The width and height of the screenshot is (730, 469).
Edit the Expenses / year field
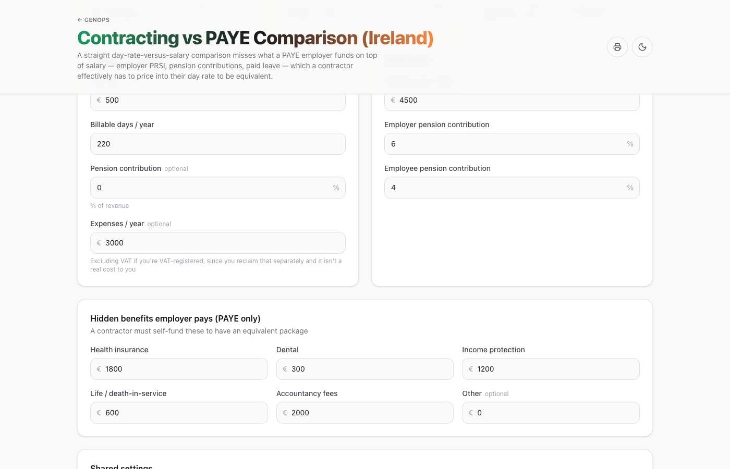coord(218,243)
